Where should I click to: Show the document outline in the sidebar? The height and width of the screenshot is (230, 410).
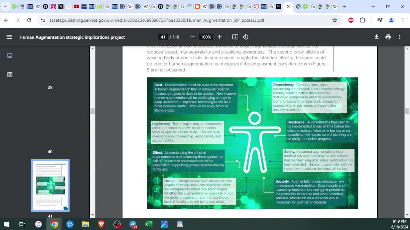tap(10, 75)
